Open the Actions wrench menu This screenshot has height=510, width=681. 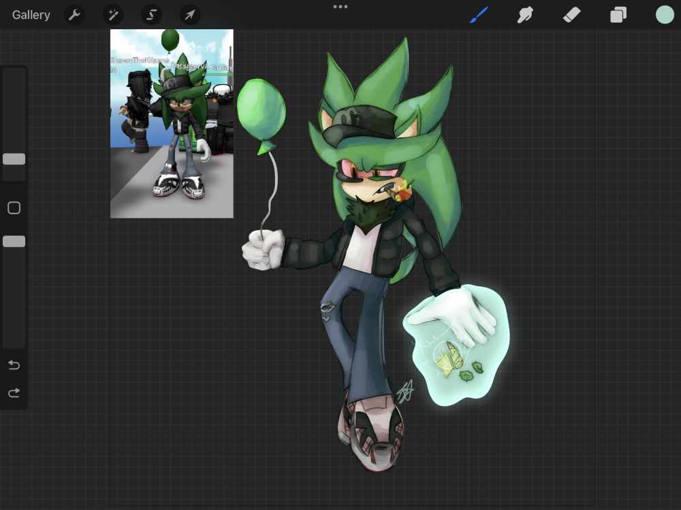74,15
